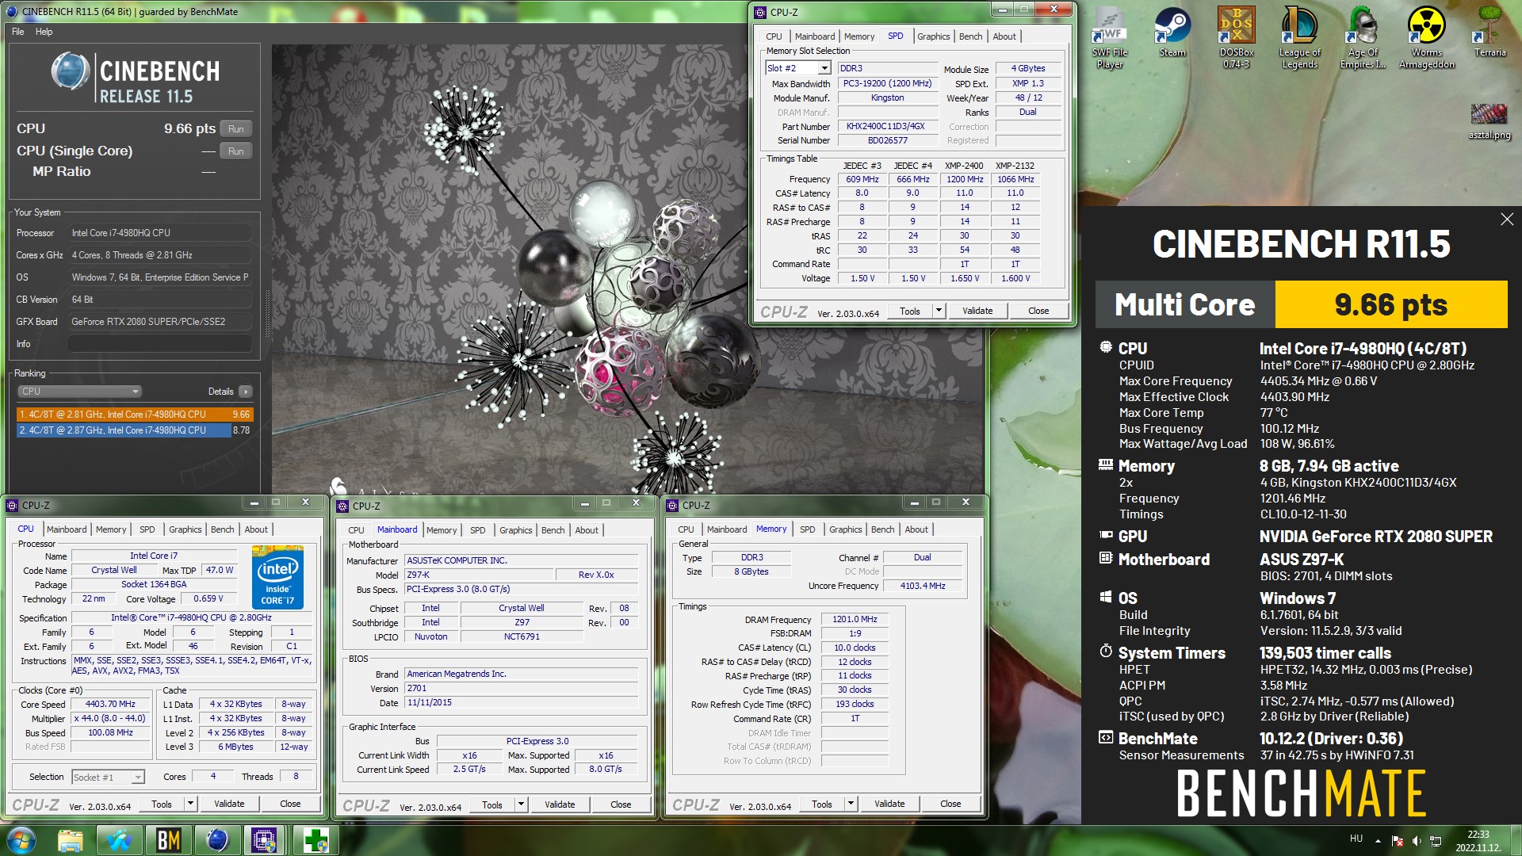Select the asztal.png file on desktop
This screenshot has height=856, width=1522.
[1489, 122]
